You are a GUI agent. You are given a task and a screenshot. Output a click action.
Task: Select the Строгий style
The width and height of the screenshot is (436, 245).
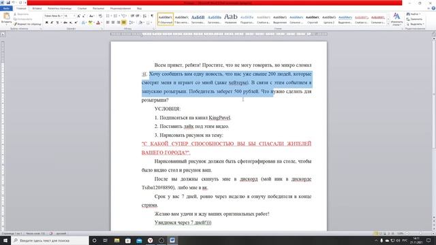[x=313, y=19]
